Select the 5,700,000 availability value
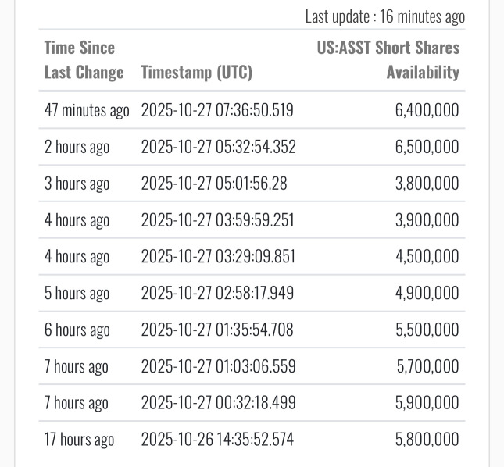This screenshot has width=504, height=467. 427,366
